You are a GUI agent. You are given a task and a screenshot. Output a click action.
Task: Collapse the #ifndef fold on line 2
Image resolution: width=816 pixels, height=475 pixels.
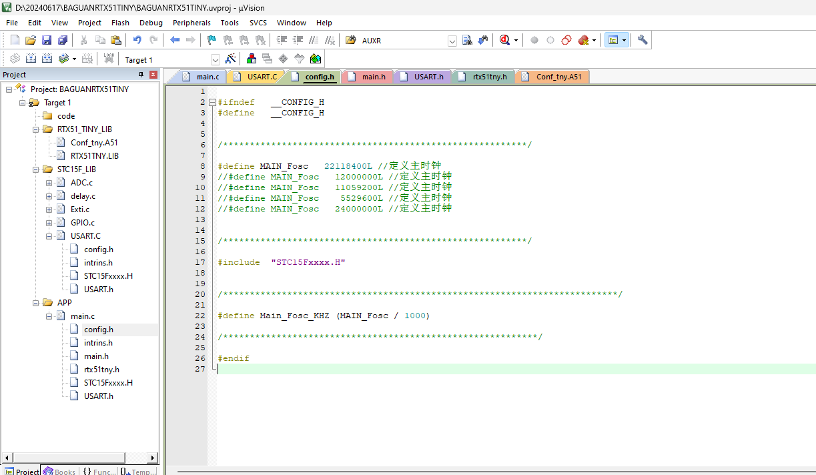click(212, 102)
